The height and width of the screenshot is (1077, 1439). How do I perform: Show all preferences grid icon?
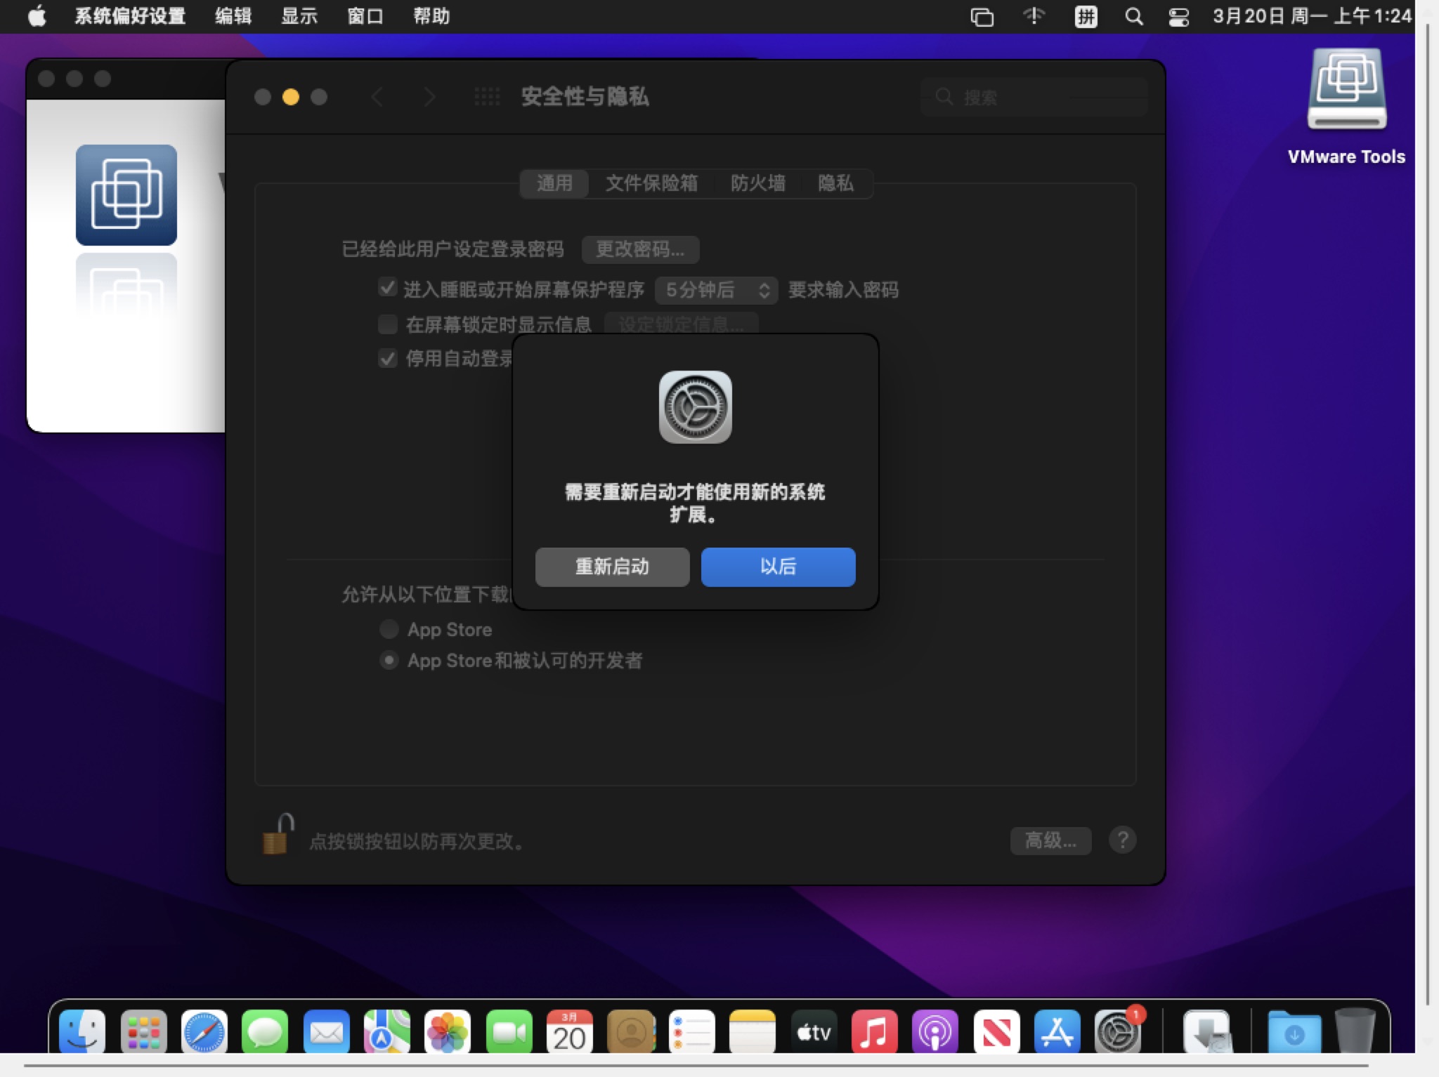[x=487, y=97]
